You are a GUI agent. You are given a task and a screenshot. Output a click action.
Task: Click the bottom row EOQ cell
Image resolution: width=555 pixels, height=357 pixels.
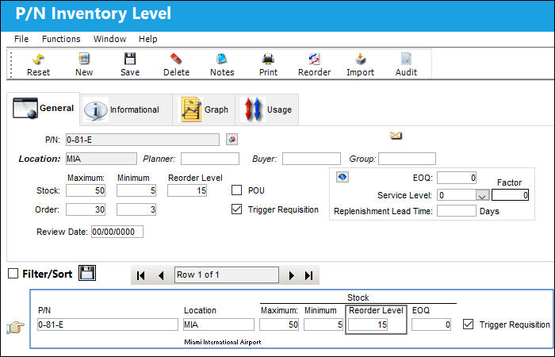click(x=431, y=324)
